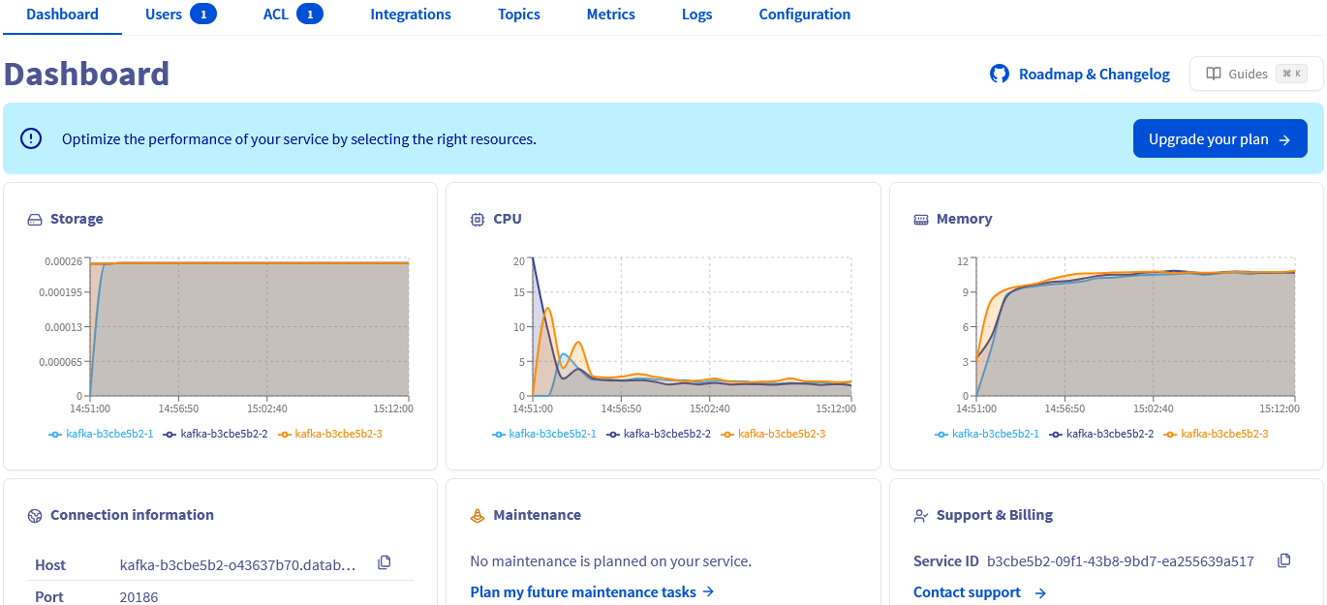Copy the Kafka host address
1327x605 pixels.
(x=385, y=562)
